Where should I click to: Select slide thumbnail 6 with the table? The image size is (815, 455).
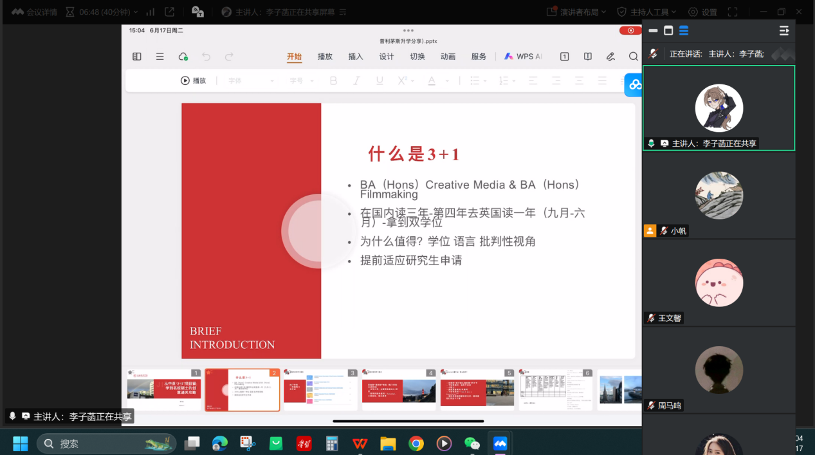tap(556, 389)
